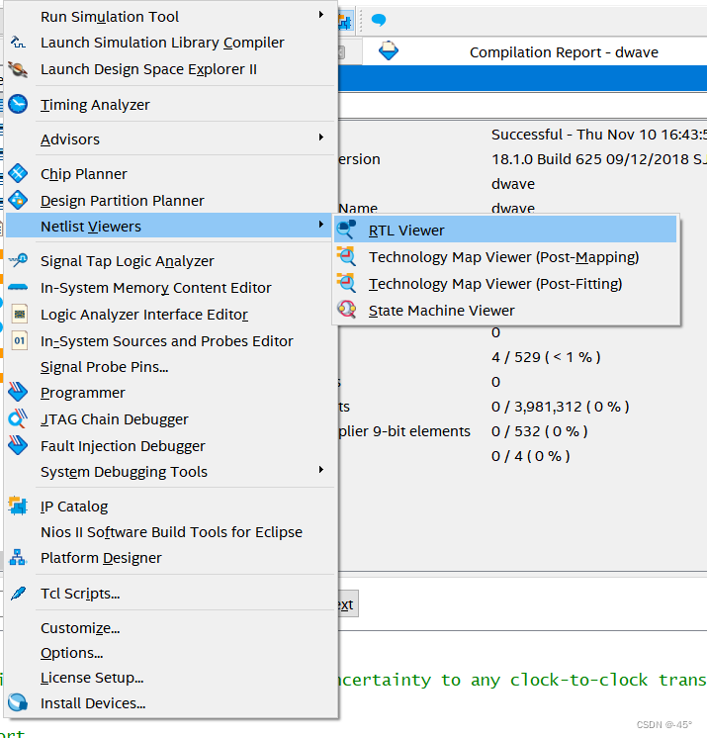Click the blue speech bubble toolbar icon
Viewport: 707px width, 738px height.
(x=379, y=20)
